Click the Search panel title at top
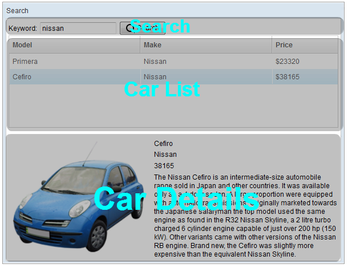The width and height of the screenshot is (348, 268). click(x=17, y=11)
